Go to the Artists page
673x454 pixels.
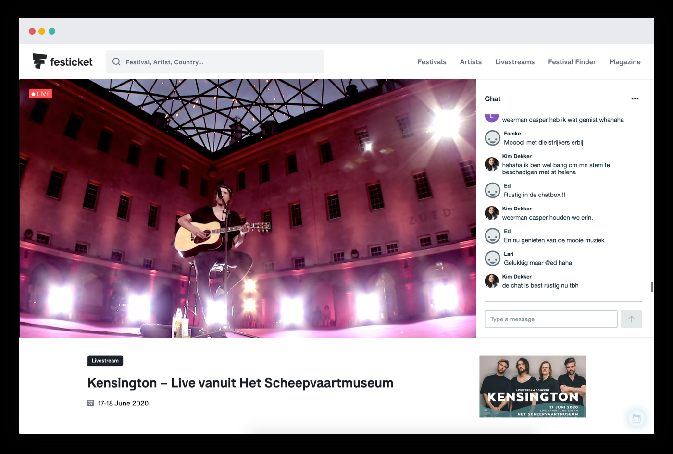click(470, 62)
